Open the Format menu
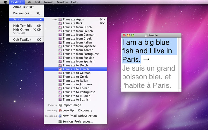 tap(48, 2)
